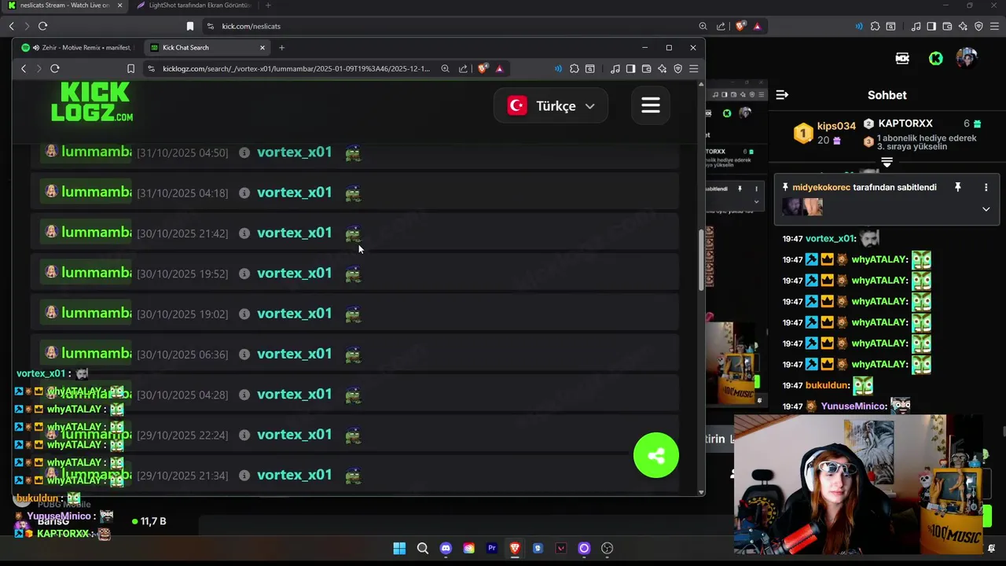This screenshot has width=1006, height=566.
Task: Click vortex_x01 in the 29/10/2025 22:24 row
Action: [294, 434]
